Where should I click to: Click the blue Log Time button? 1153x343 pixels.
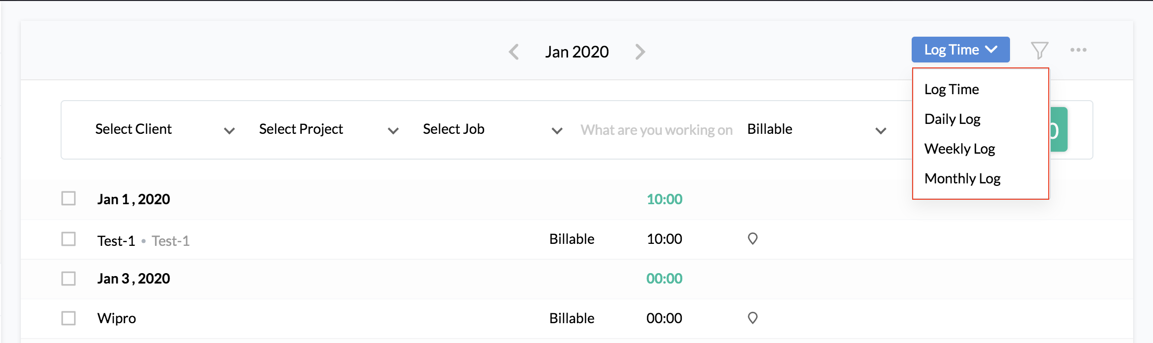pyautogui.click(x=960, y=50)
